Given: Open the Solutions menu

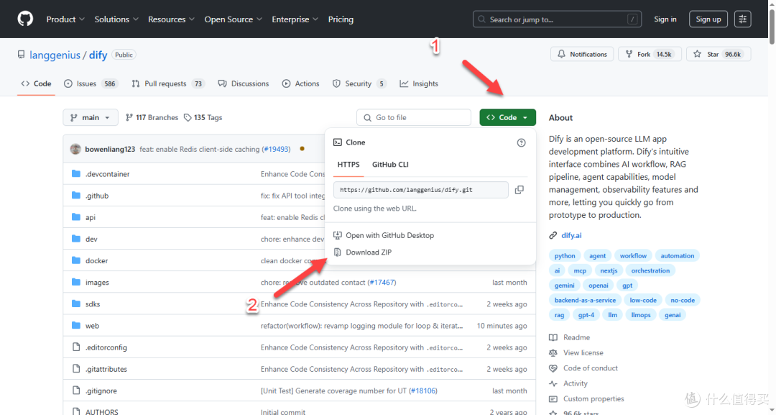Looking at the screenshot, I should click(x=116, y=19).
